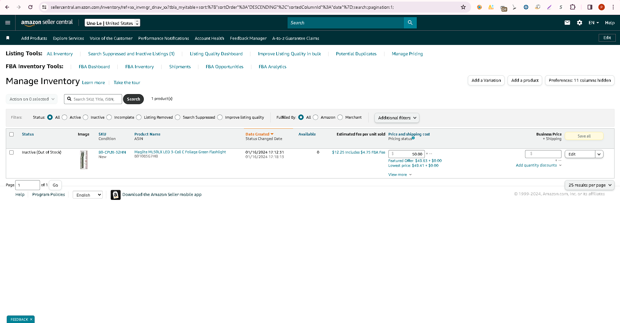
Task: Open the Maglite ML50LX product name link
Action: click(180, 152)
